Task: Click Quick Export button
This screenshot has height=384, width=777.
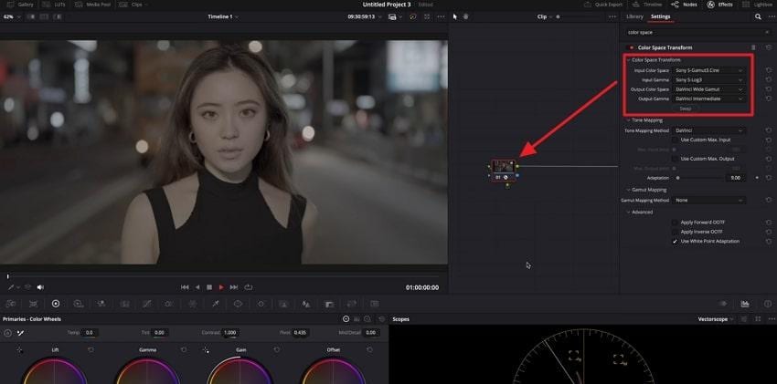Action: [603, 5]
